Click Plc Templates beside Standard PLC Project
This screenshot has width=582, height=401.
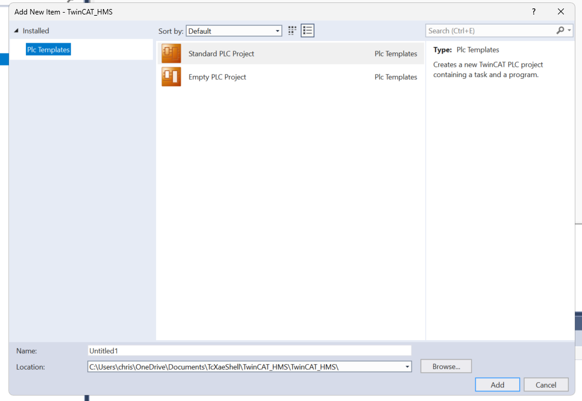[x=396, y=54]
